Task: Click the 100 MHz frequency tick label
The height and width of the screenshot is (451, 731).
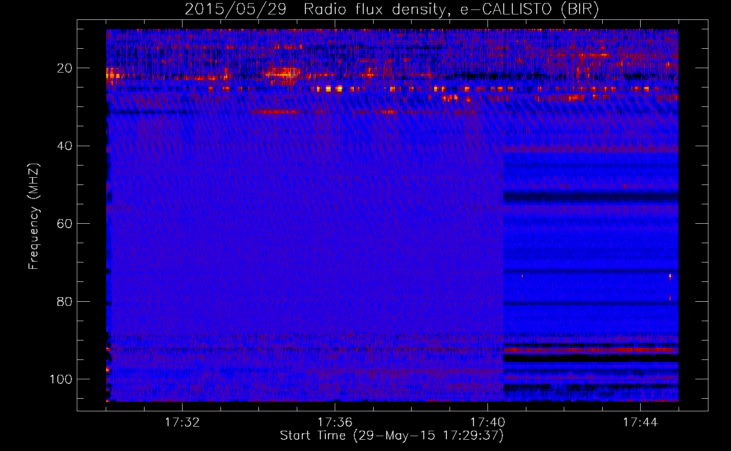Action: click(x=61, y=379)
